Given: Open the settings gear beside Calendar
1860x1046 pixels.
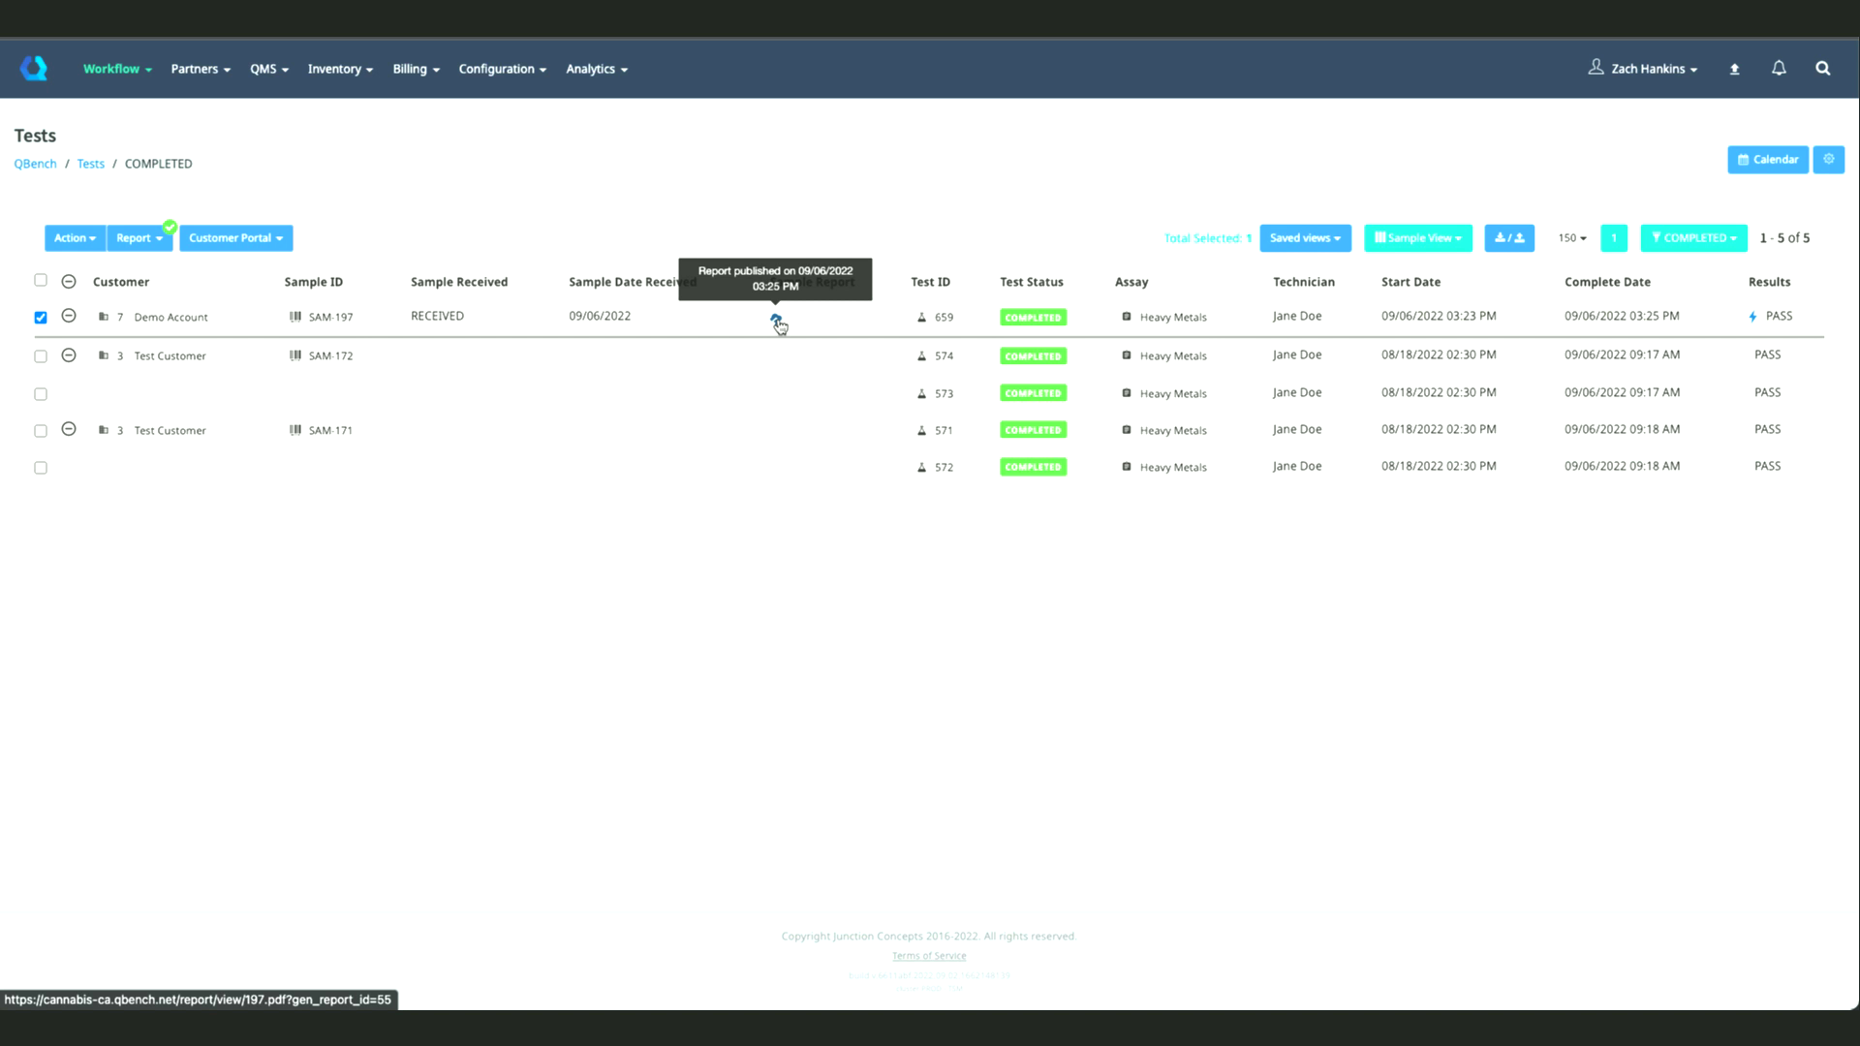Looking at the screenshot, I should (1828, 159).
